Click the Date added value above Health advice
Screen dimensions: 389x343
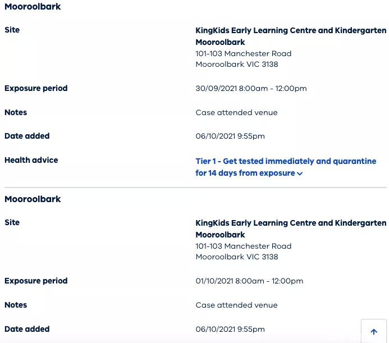pos(230,136)
